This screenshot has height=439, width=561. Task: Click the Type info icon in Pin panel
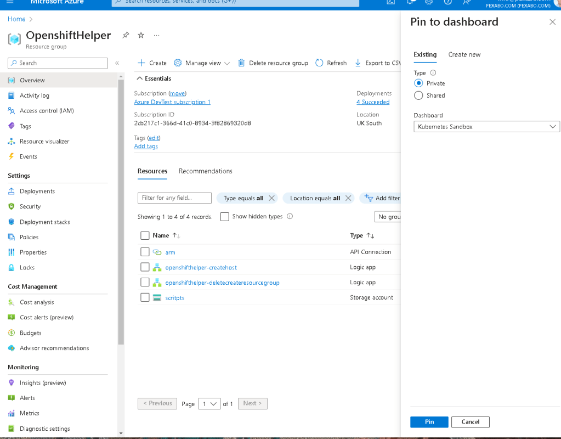click(x=433, y=72)
